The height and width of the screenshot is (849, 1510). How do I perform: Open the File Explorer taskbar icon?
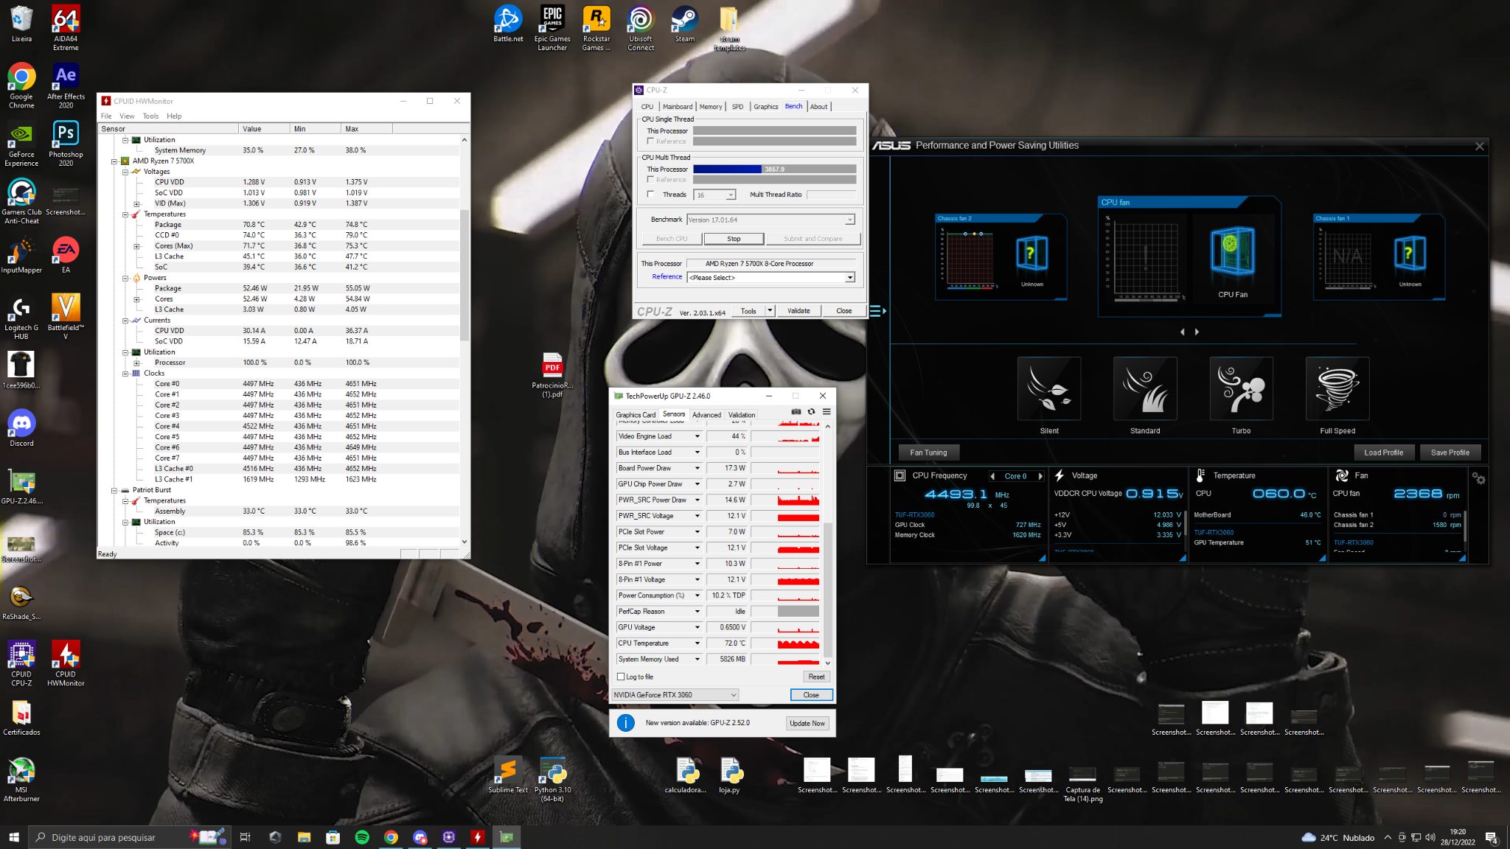tap(304, 837)
